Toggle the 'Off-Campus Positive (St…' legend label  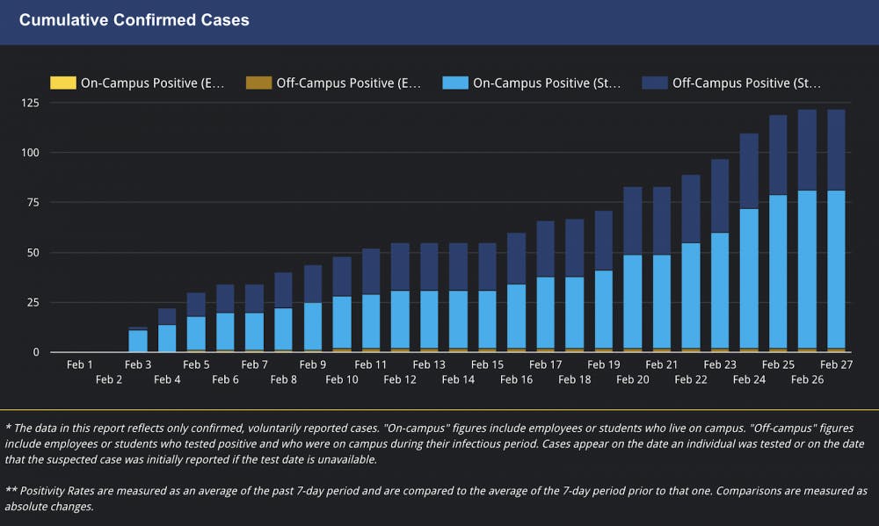746,83
